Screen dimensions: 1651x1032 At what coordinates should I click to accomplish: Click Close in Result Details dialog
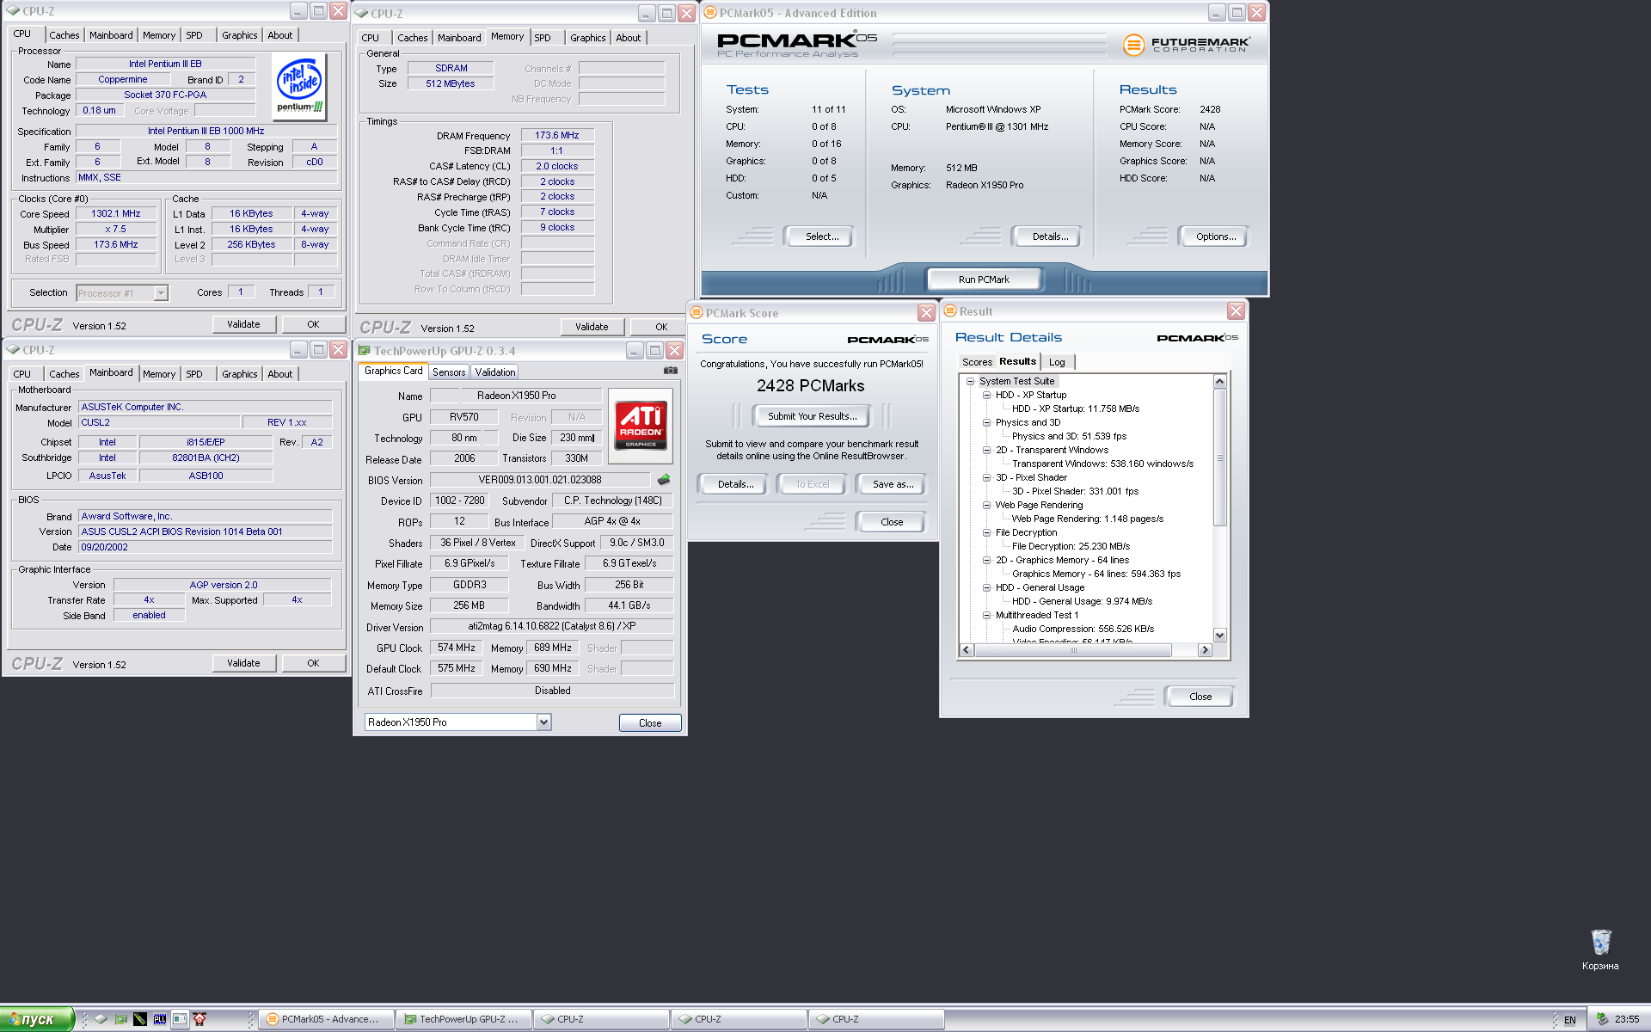click(x=1200, y=697)
